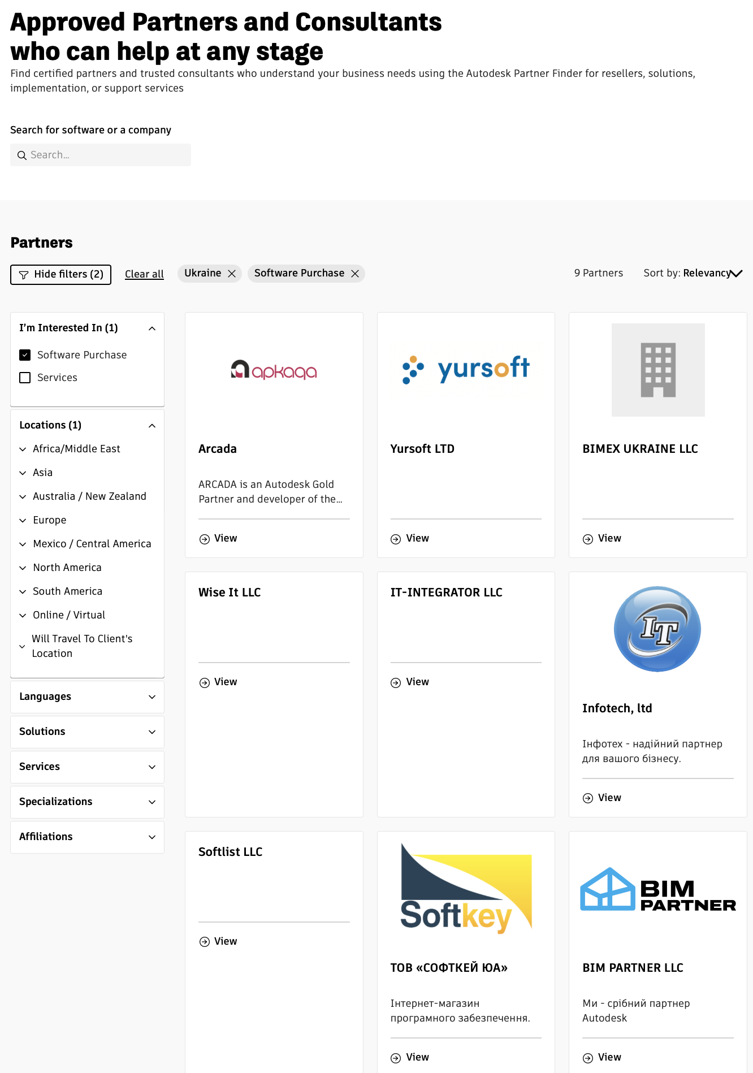Expand the Solutions filter section

(87, 732)
